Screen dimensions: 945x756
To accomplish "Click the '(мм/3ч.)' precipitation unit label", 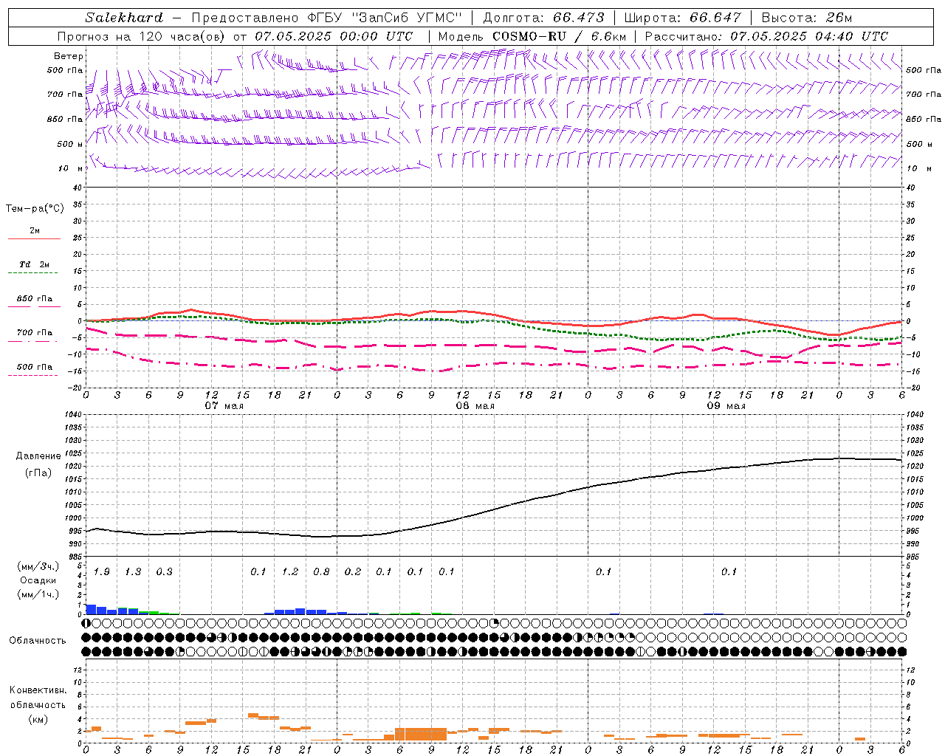I will (38, 566).
